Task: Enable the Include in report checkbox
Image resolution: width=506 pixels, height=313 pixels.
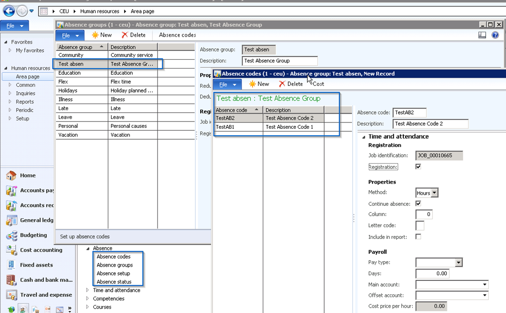Action: (x=419, y=237)
